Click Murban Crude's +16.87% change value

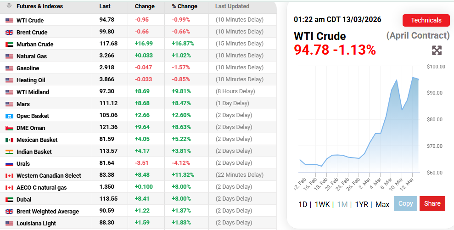pyautogui.click(x=183, y=44)
